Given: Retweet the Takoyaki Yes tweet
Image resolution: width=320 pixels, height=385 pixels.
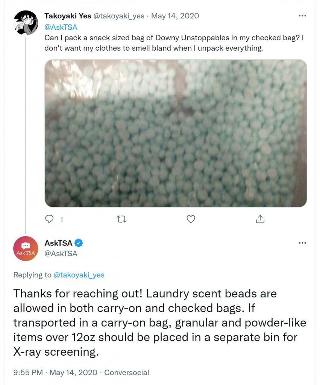Looking at the screenshot, I should [x=121, y=219].
